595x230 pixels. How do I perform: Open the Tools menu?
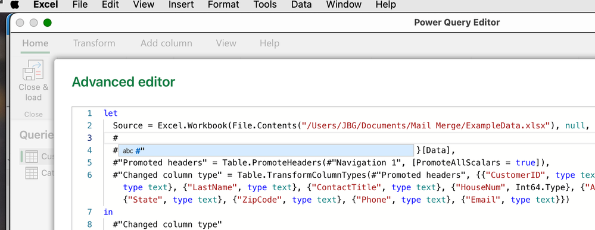click(x=265, y=5)
